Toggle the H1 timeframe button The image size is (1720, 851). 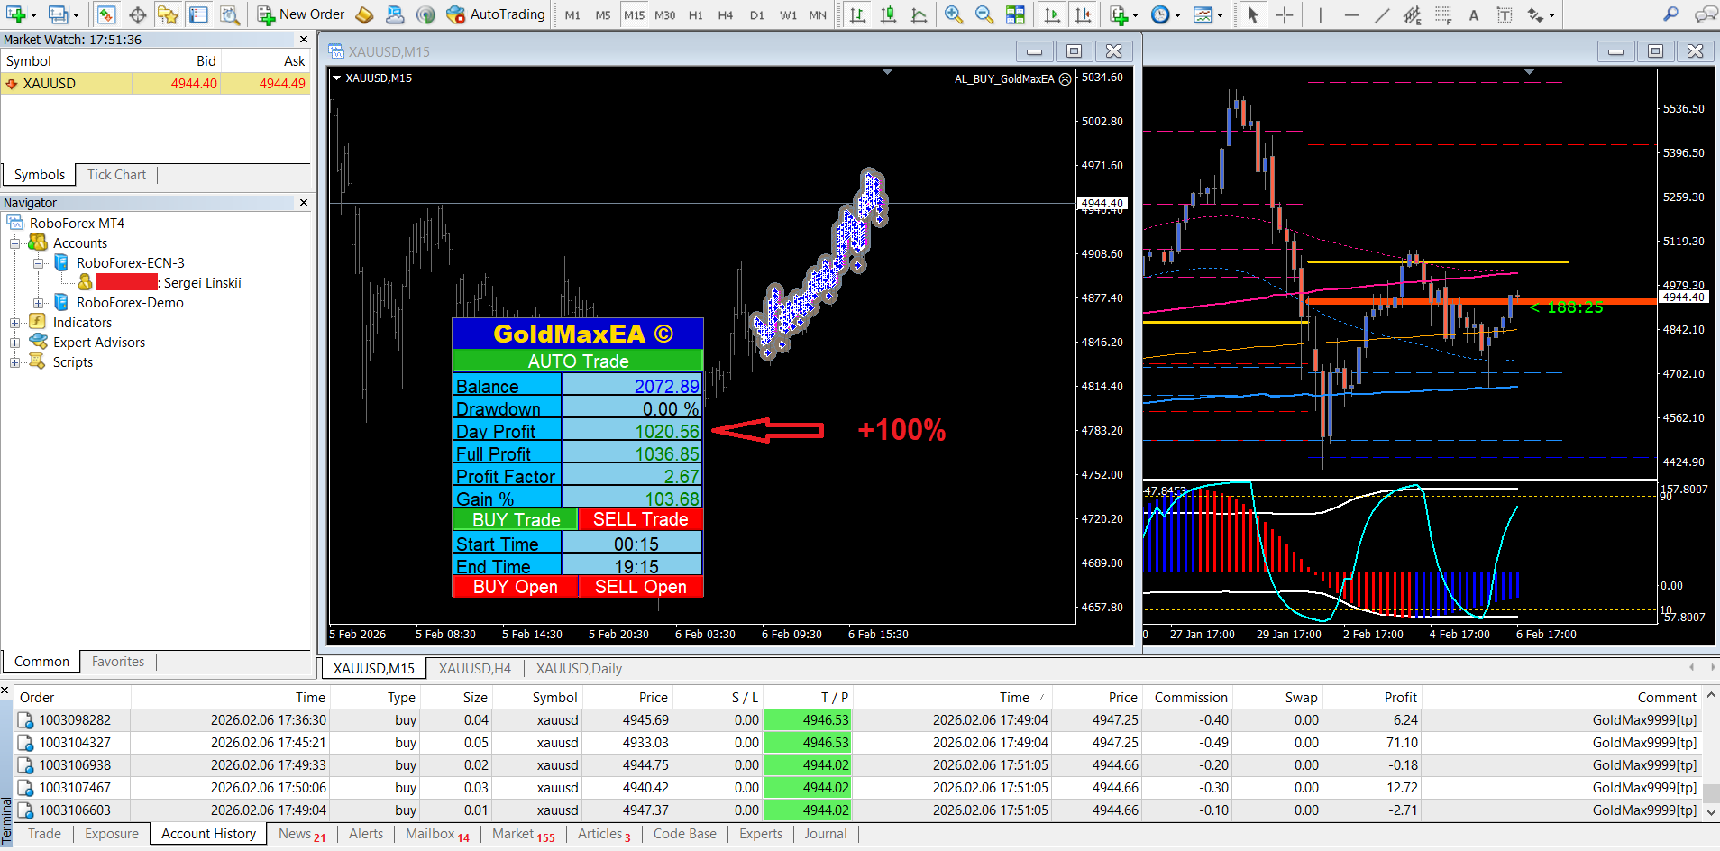[x=696, y=14]
